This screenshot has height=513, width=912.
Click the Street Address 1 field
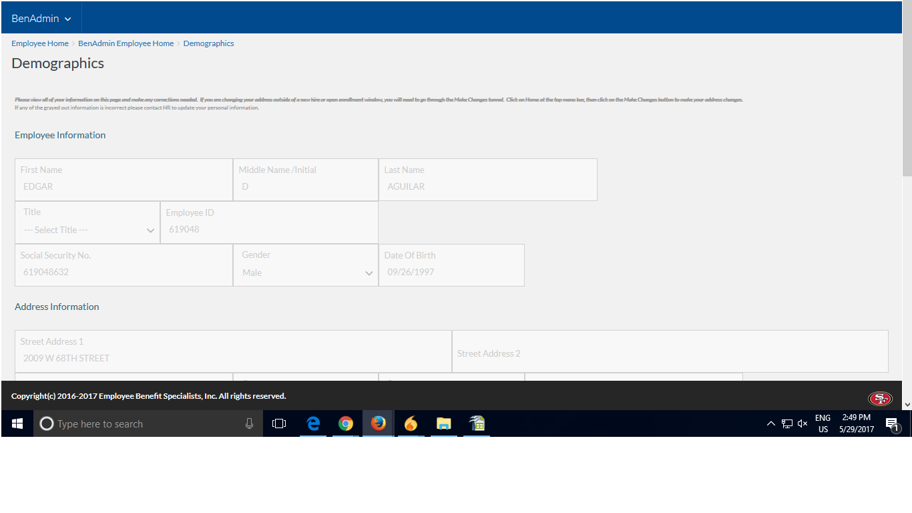point(233,358)
